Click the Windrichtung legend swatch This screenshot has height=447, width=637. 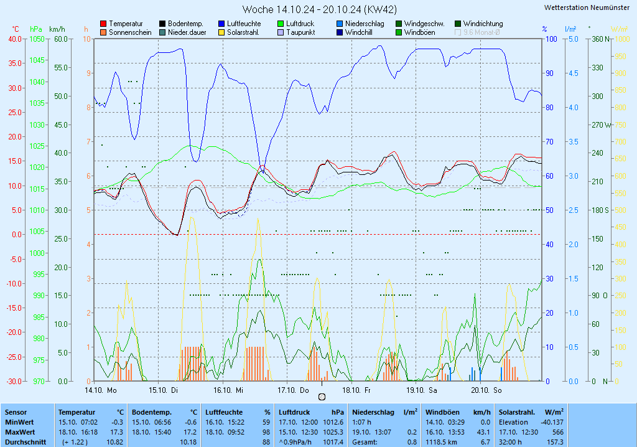pos(458,24)
